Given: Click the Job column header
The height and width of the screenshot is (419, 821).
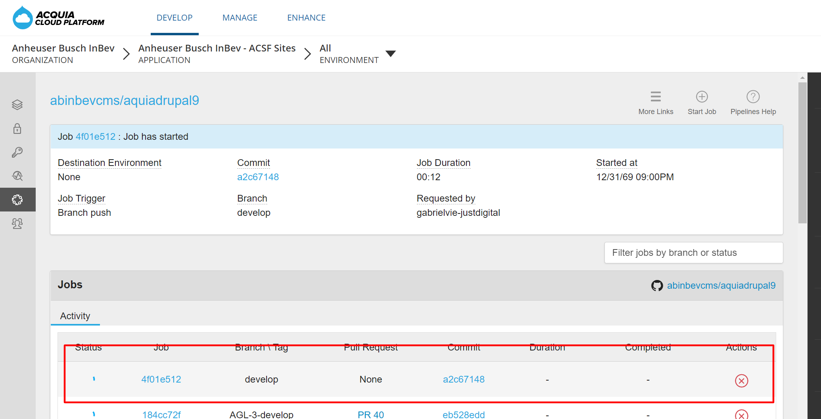Looking at the screenshot, I should (161, 347).
